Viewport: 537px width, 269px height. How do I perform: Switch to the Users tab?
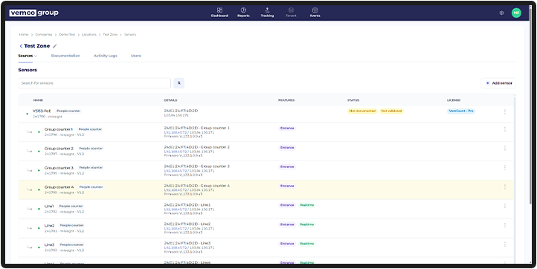[x=136, y=56]
